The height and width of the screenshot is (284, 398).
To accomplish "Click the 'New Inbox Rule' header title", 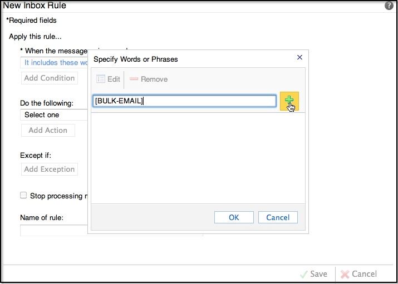I will coord(35,6).
